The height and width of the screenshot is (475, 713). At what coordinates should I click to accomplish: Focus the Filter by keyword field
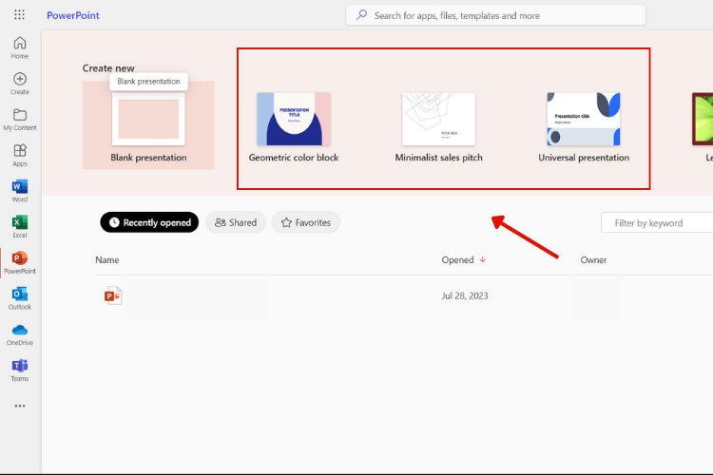(657, 222)
